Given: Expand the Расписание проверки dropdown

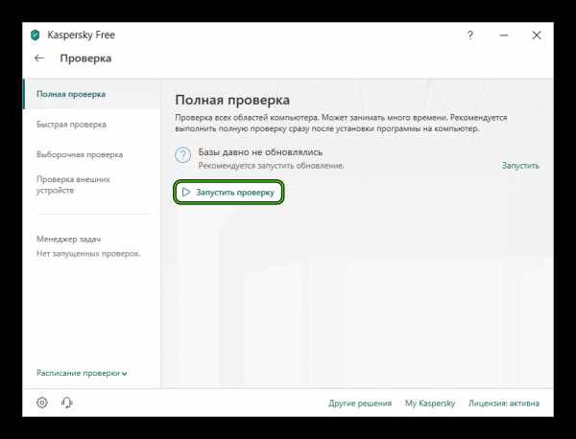Looking at the screenshot, I should (x=82, y=373).
